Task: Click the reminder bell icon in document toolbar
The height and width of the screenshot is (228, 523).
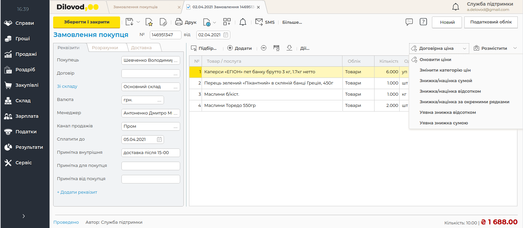Action: [243, 22]
